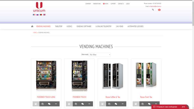This screenshot has height=109, width=194.
Task: Click the chat icon under Rosso Coffee & Tea
Action: pos(116,104)
